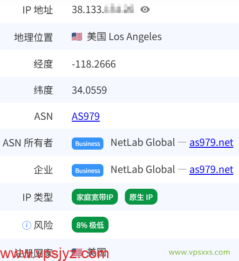Click the Business badge in ASN 所有者 row
Image resolution: width=239 pixels, height=261 pixels.
click(x=88, y=144)
